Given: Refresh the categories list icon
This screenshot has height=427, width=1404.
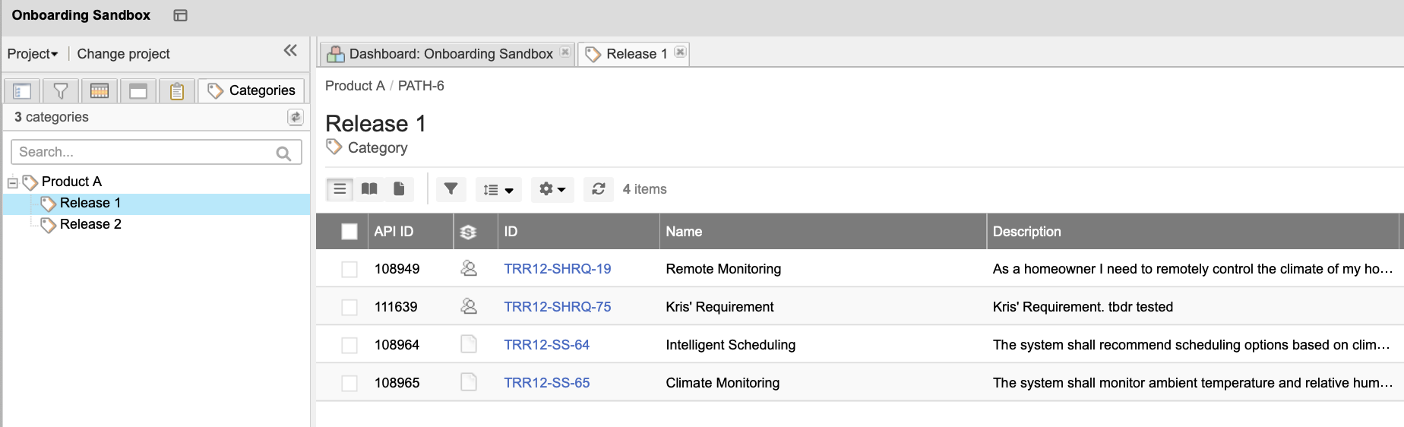Looking at the screenshot, I should (x=296, y=117).
